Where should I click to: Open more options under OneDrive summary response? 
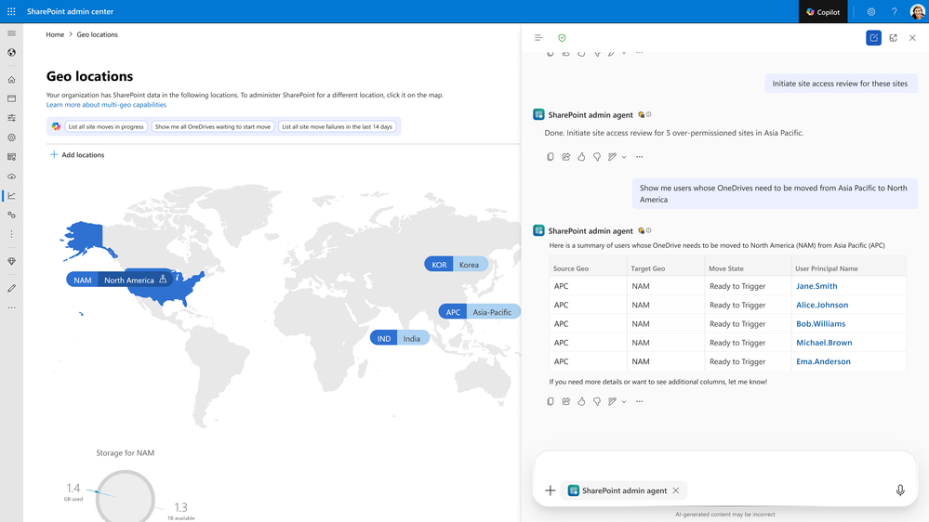[639, 401]
